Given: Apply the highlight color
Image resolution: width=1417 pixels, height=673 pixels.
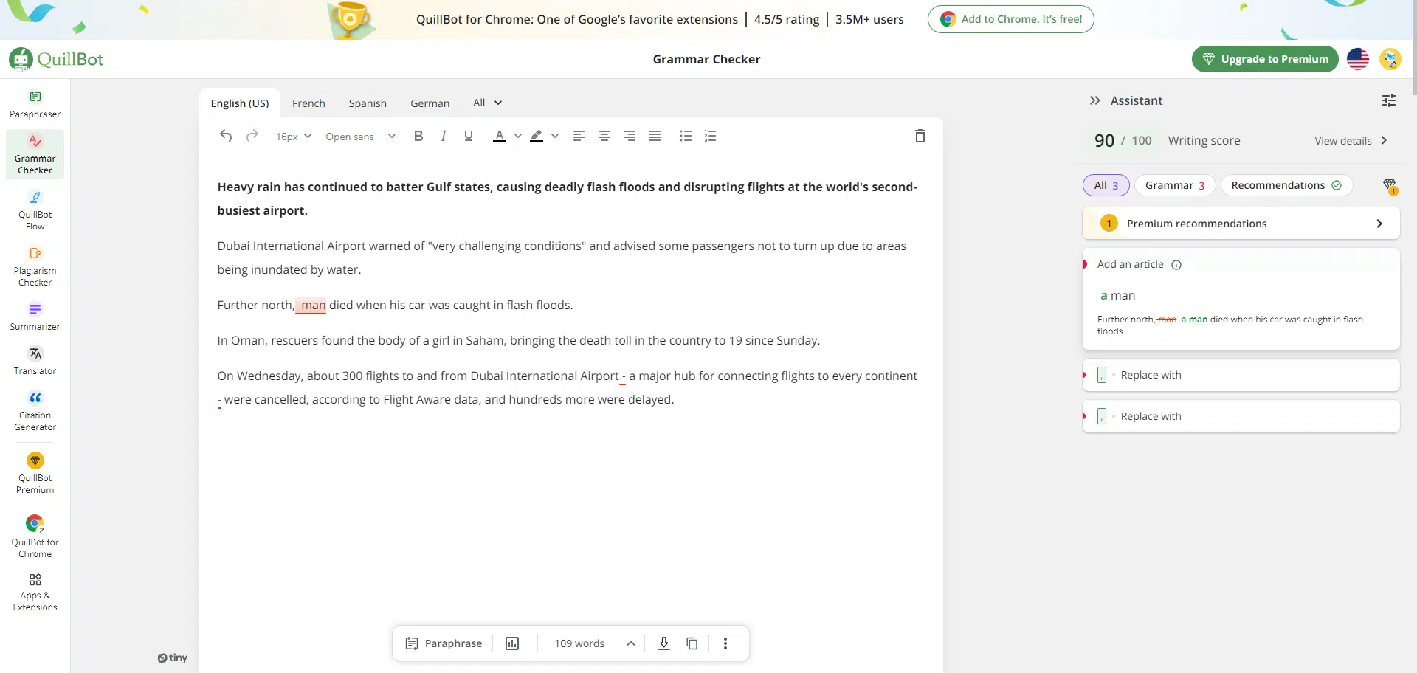Looking at the screenshot, I should pyautogui.click(x=537, y=136).
